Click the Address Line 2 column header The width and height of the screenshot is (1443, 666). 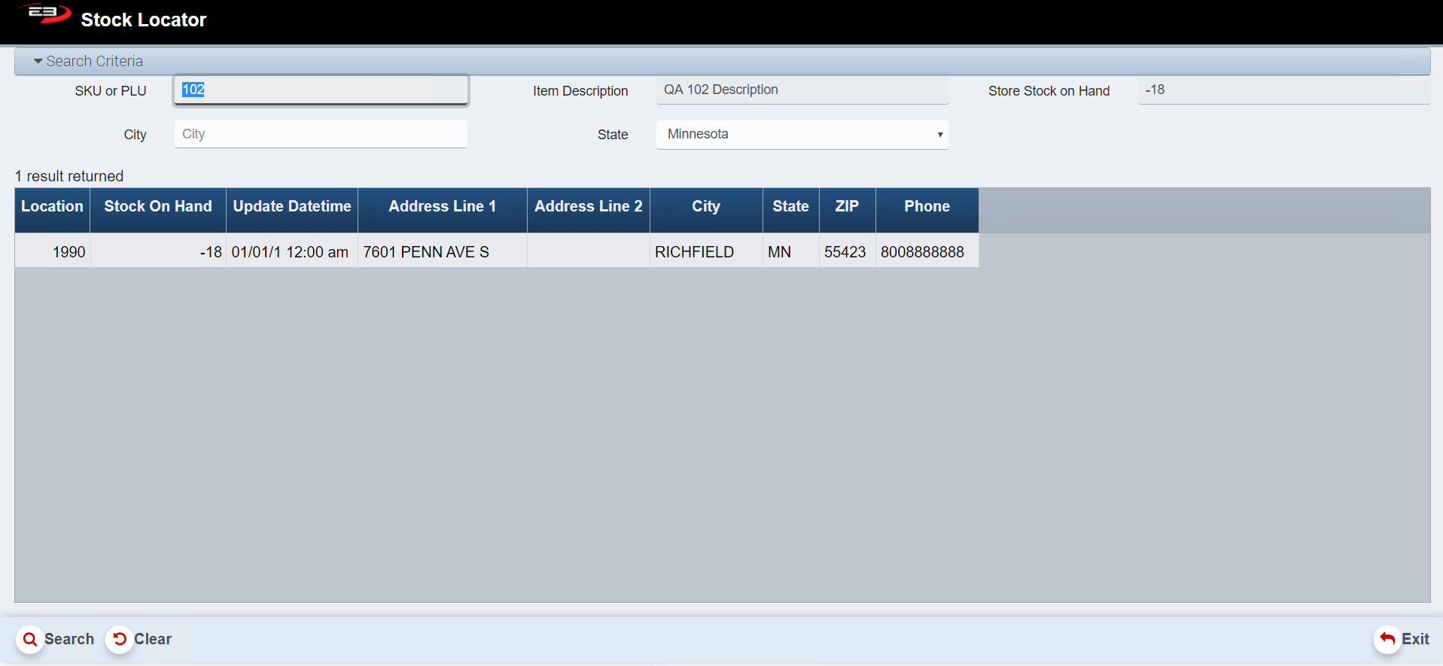point(588,207)
